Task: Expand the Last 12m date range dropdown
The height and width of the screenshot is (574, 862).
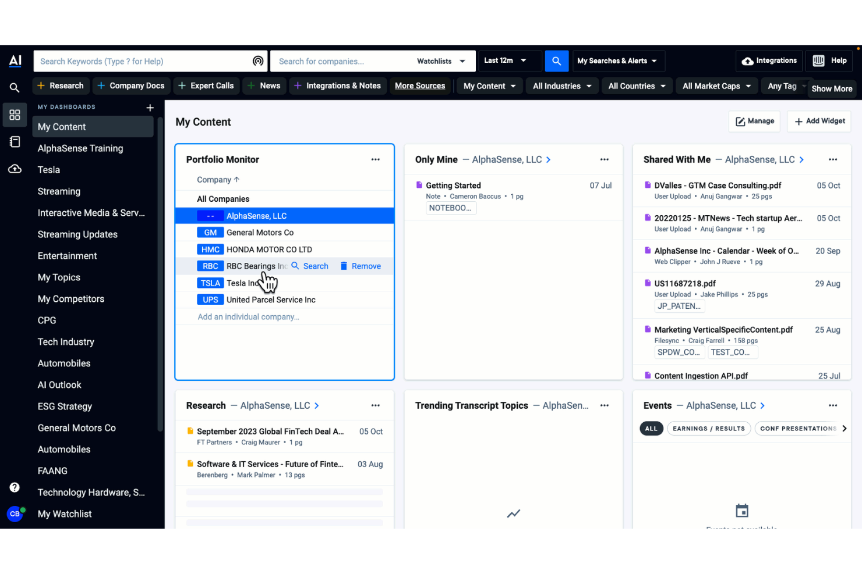Action: tap(509, 60)
